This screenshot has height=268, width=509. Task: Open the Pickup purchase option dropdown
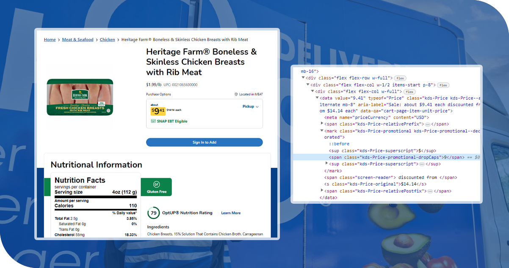point(250,107)
